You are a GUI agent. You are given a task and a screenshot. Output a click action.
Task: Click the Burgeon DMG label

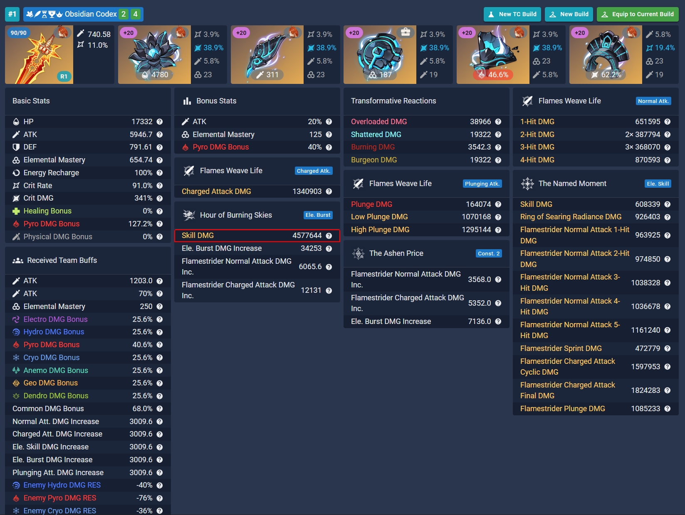[374, 160]
